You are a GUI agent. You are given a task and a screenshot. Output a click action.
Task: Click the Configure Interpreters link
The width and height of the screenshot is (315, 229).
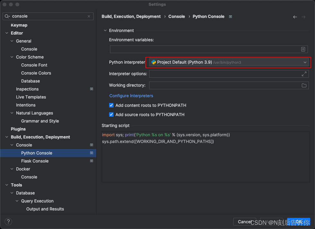131,96
